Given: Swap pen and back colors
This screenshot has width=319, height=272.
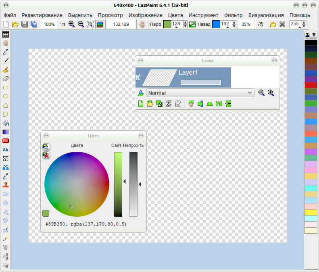Looking at the screenshot, I should click(192, 25).
